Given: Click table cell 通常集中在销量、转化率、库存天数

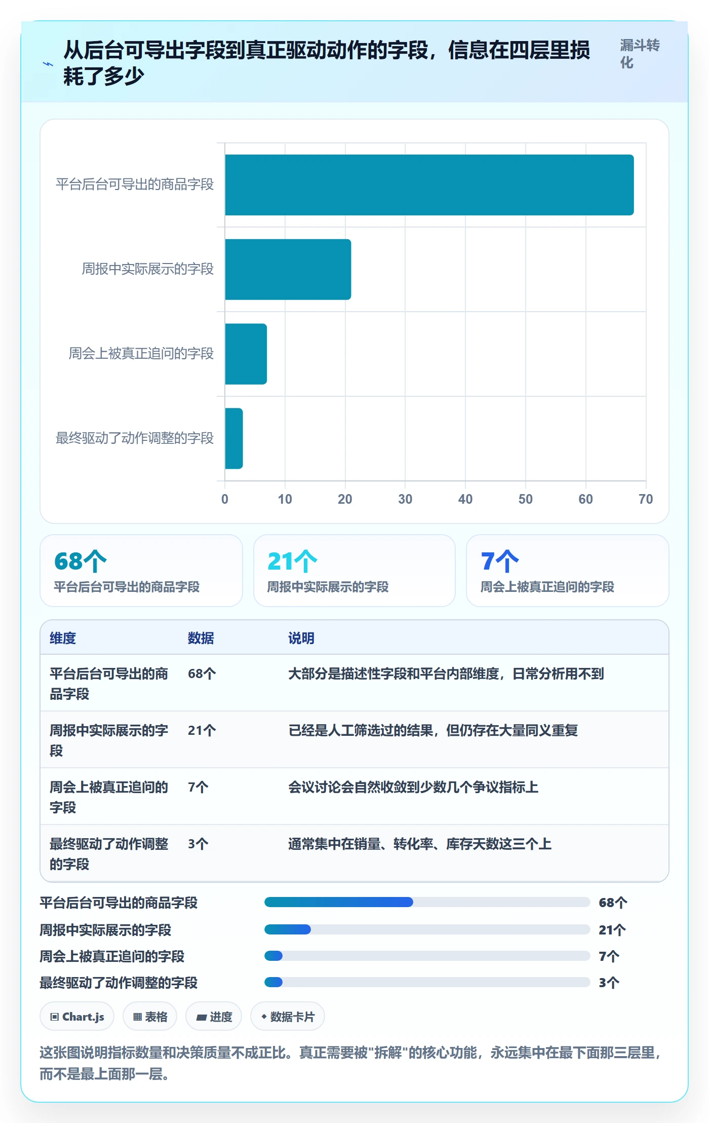Looking at the screenshot, I should pos(420,844).
